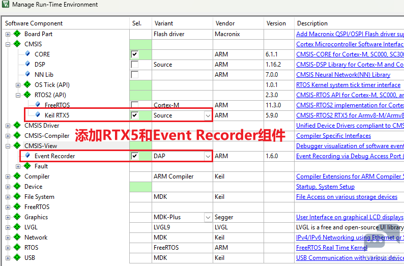Expand the Fault tree node
This screenshot has width=404, height=266.
18,166
